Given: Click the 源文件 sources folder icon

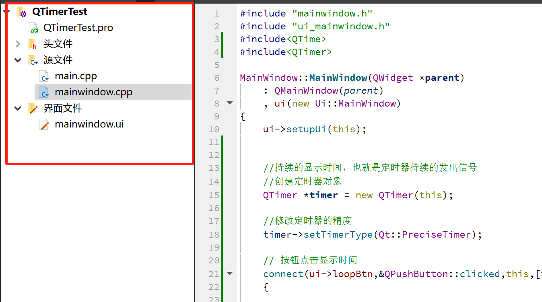Looking at the screenshot, I should click(33, 60).
